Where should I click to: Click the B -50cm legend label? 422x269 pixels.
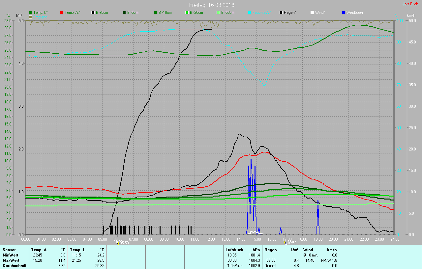(x=227, y=13)
